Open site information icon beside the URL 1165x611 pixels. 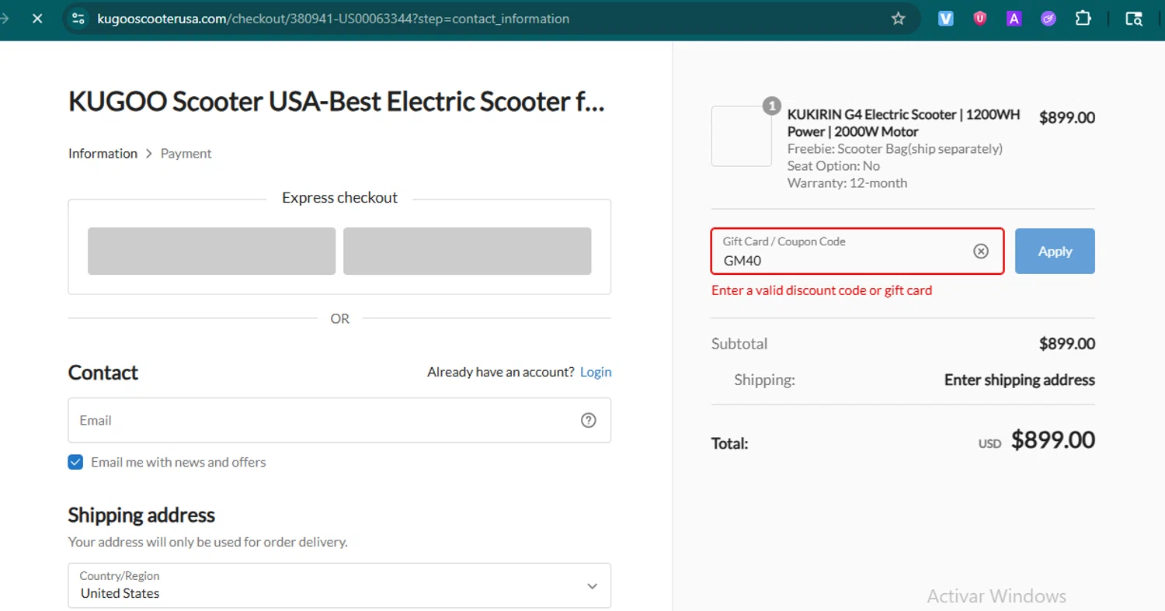click(78, 18)
